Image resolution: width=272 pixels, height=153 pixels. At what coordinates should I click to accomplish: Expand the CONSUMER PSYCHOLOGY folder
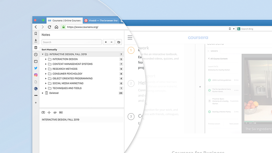pyautogui.click(x=46, y=74)
